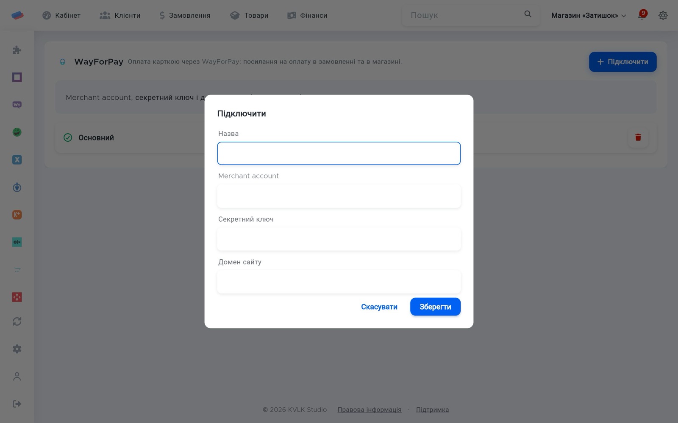Open the puzzle-piece integrations icon in sidebar
Viewport: 678px width, 423px height.
17,50
